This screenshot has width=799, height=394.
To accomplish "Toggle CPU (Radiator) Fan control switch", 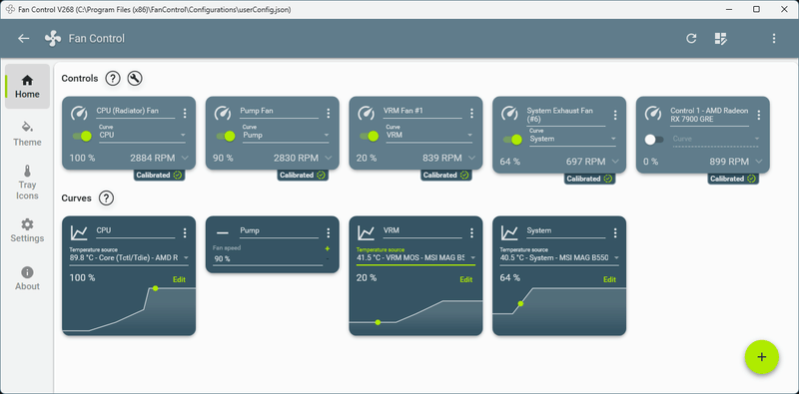I will click(82, 136).
